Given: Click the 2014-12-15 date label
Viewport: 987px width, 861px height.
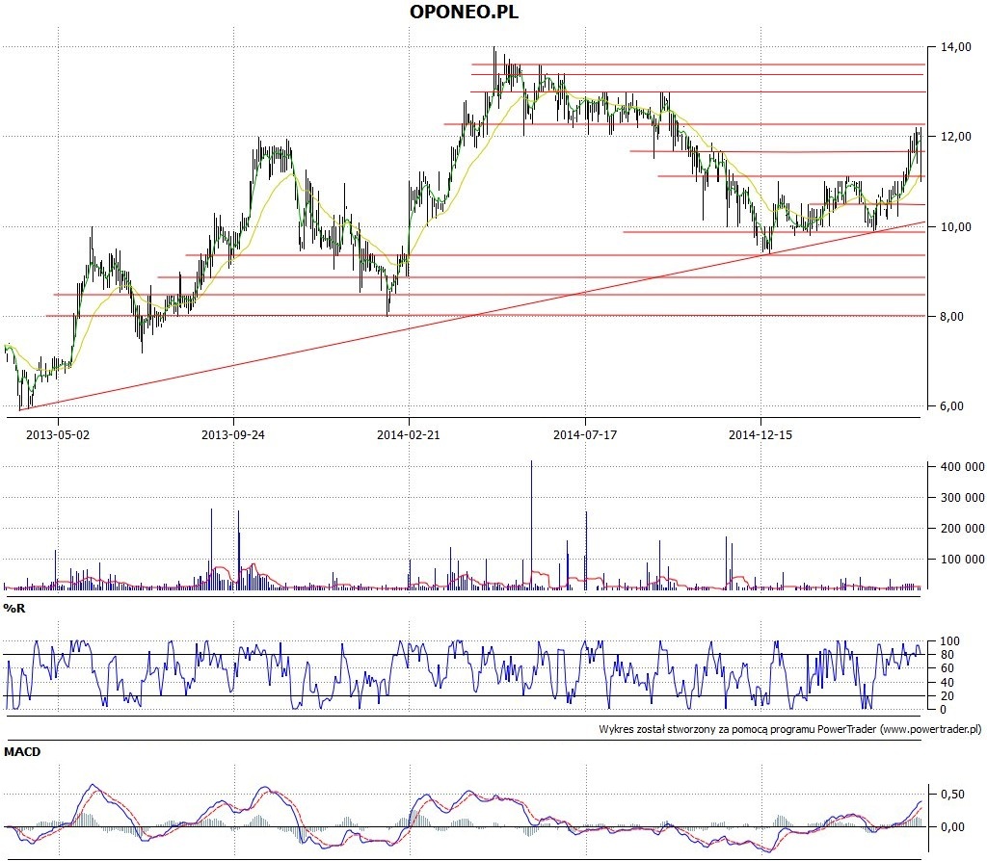Looking at the screenshot, I should pyautogui.click(x=760, y=434).
